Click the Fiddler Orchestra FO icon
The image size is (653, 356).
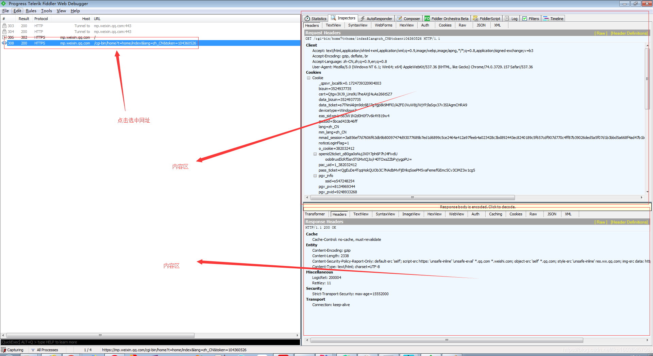(427, 19)
